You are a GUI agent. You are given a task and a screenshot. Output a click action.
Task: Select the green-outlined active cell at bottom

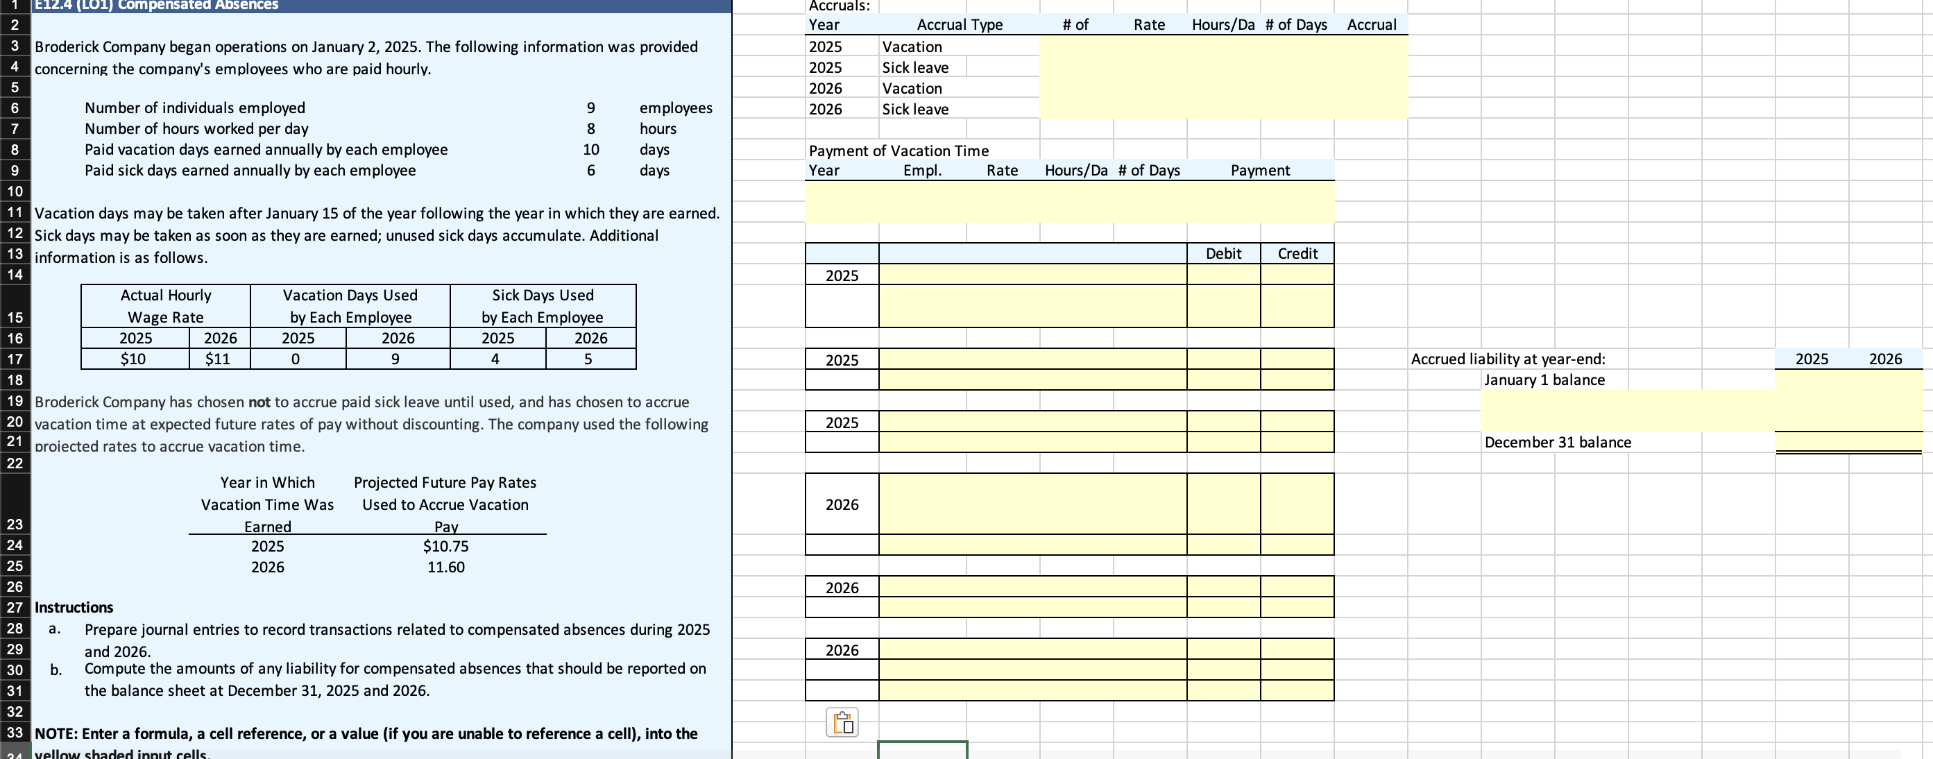(922, 749)
